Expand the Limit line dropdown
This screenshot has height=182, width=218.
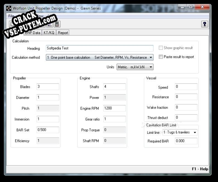[x=180, y=132]
